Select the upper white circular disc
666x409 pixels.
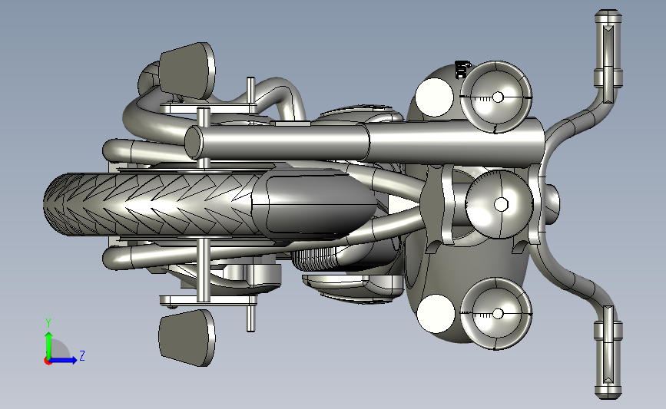point(435,97)
